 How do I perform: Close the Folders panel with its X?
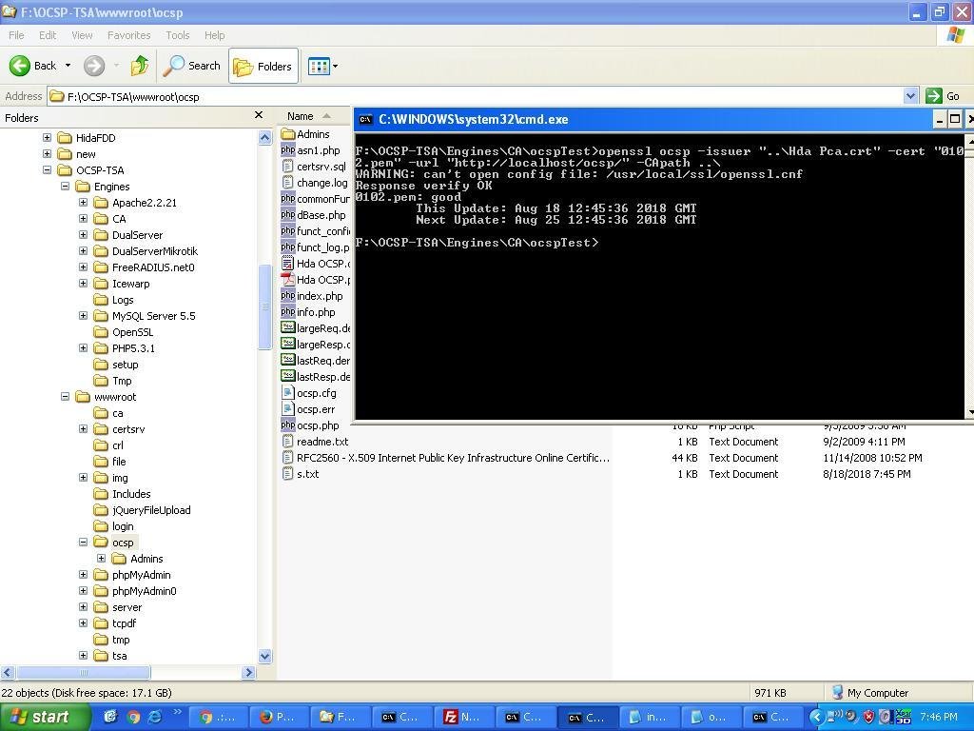[x=259, y=114]
